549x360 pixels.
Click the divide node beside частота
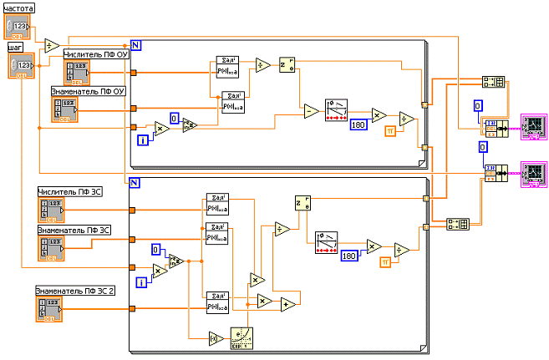point(50,46)
